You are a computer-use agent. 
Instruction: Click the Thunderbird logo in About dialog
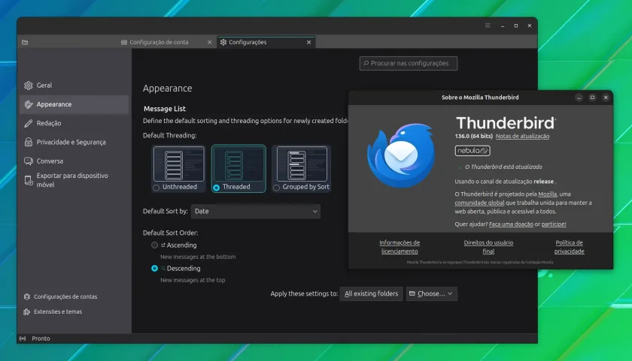(x=401, y=155)
